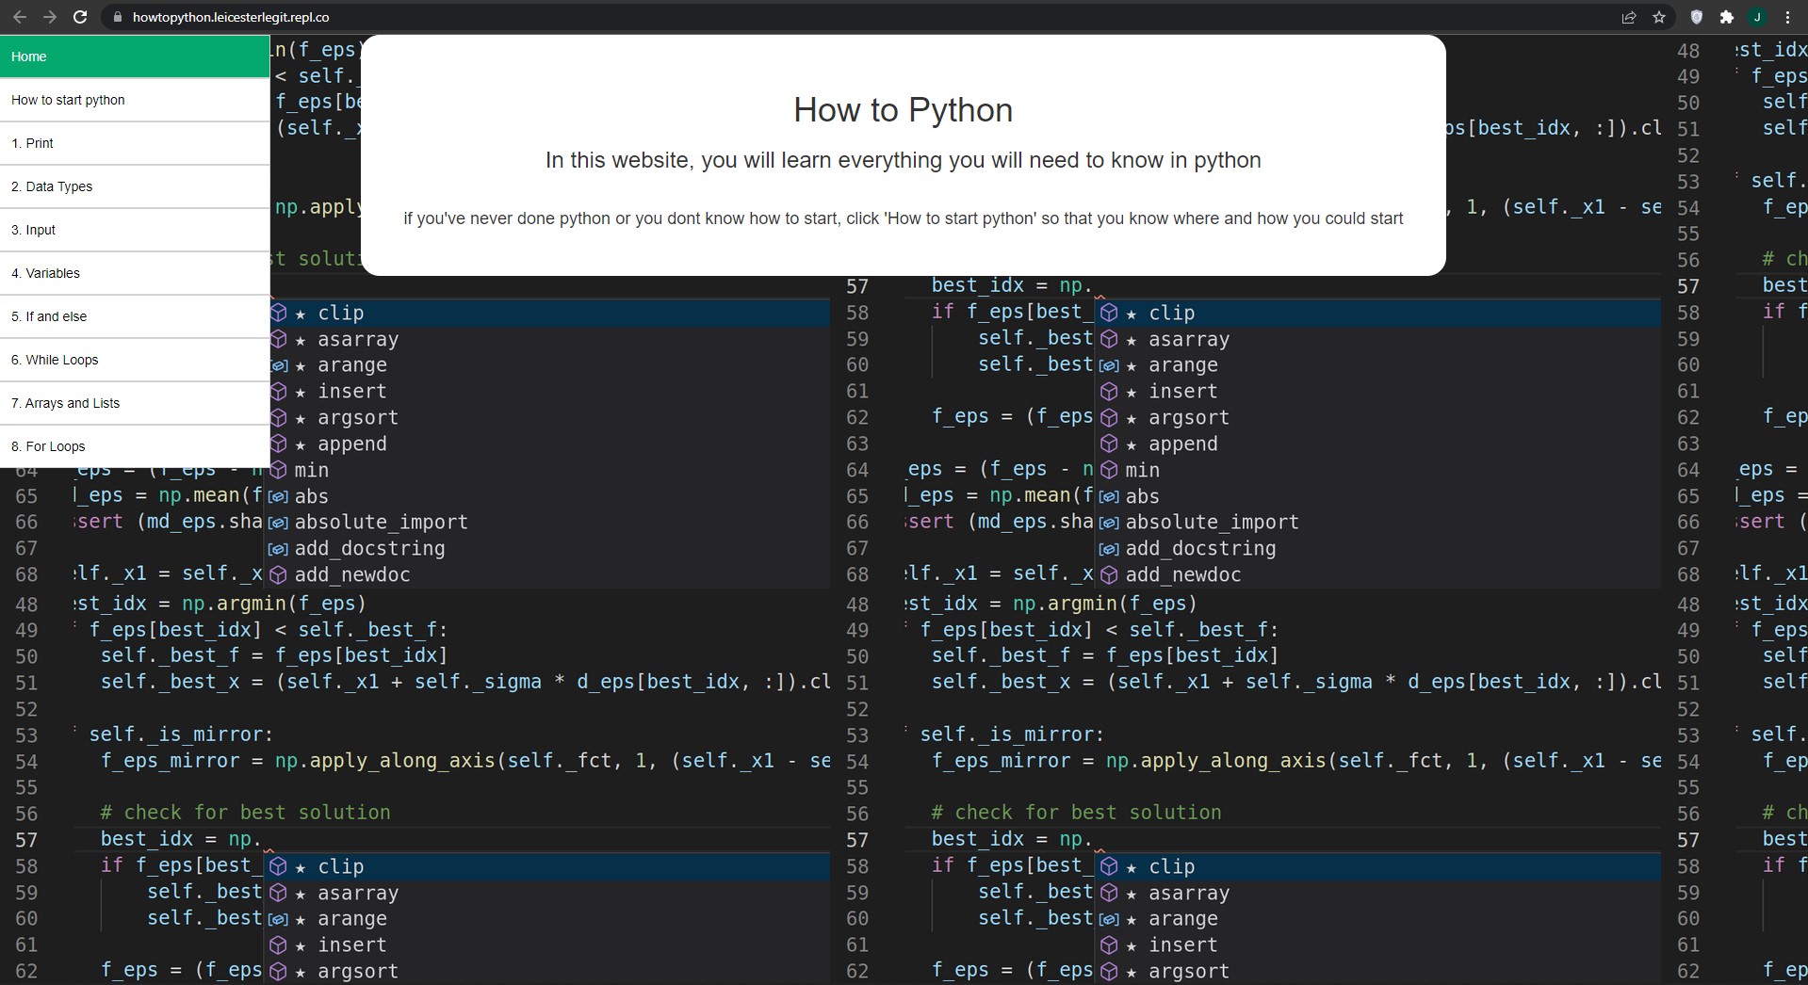Open the browser three-dot menu

point(1789,17)
